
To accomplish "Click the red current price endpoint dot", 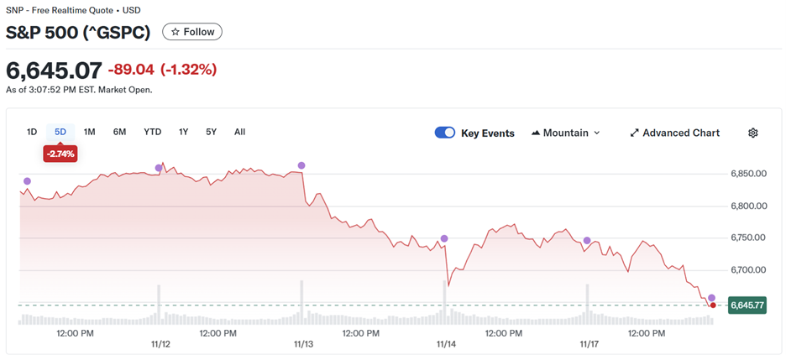I will [x=713, y=305].
